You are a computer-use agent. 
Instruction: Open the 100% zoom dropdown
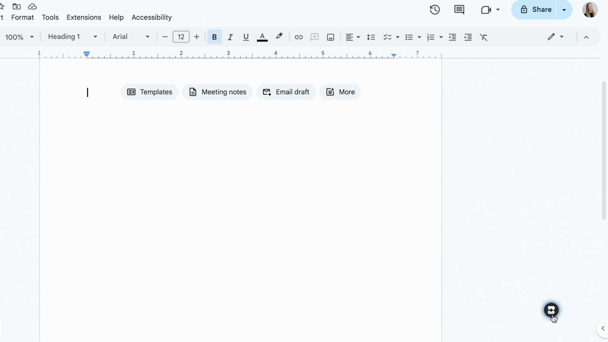pos(19,37)
